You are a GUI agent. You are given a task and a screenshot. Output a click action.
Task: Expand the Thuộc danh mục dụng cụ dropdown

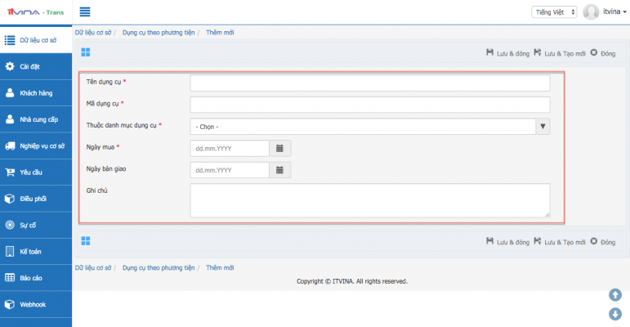point(543,127)
